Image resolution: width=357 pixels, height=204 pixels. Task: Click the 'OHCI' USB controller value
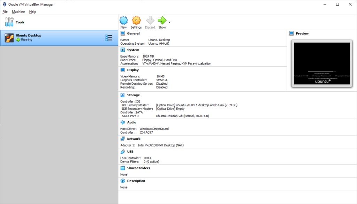(147, 158)
